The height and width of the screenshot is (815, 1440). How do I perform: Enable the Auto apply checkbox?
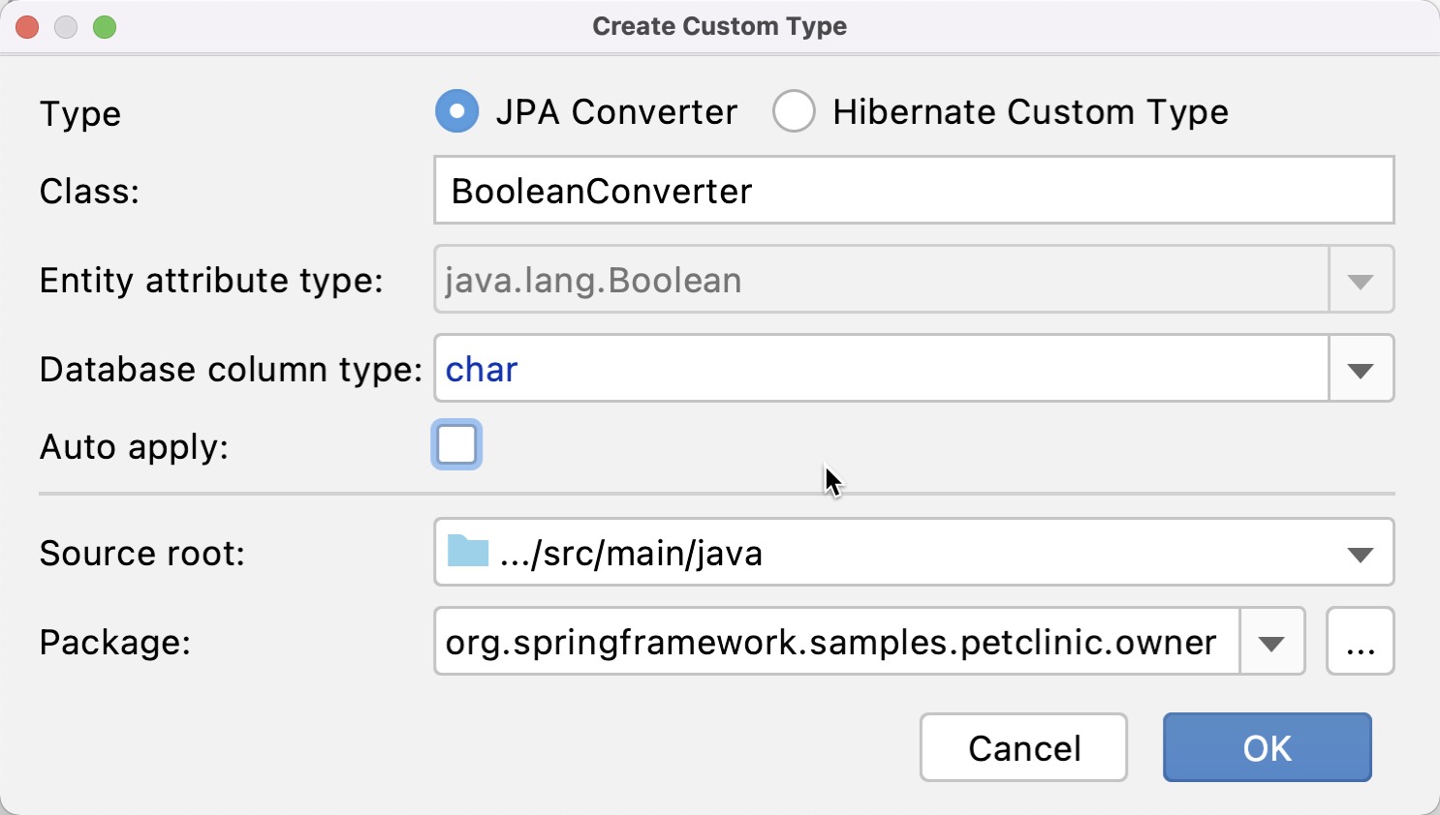point(456,444)
